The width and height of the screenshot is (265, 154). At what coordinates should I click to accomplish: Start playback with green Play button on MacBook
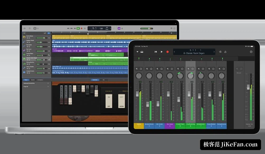[x=78, y=28]
